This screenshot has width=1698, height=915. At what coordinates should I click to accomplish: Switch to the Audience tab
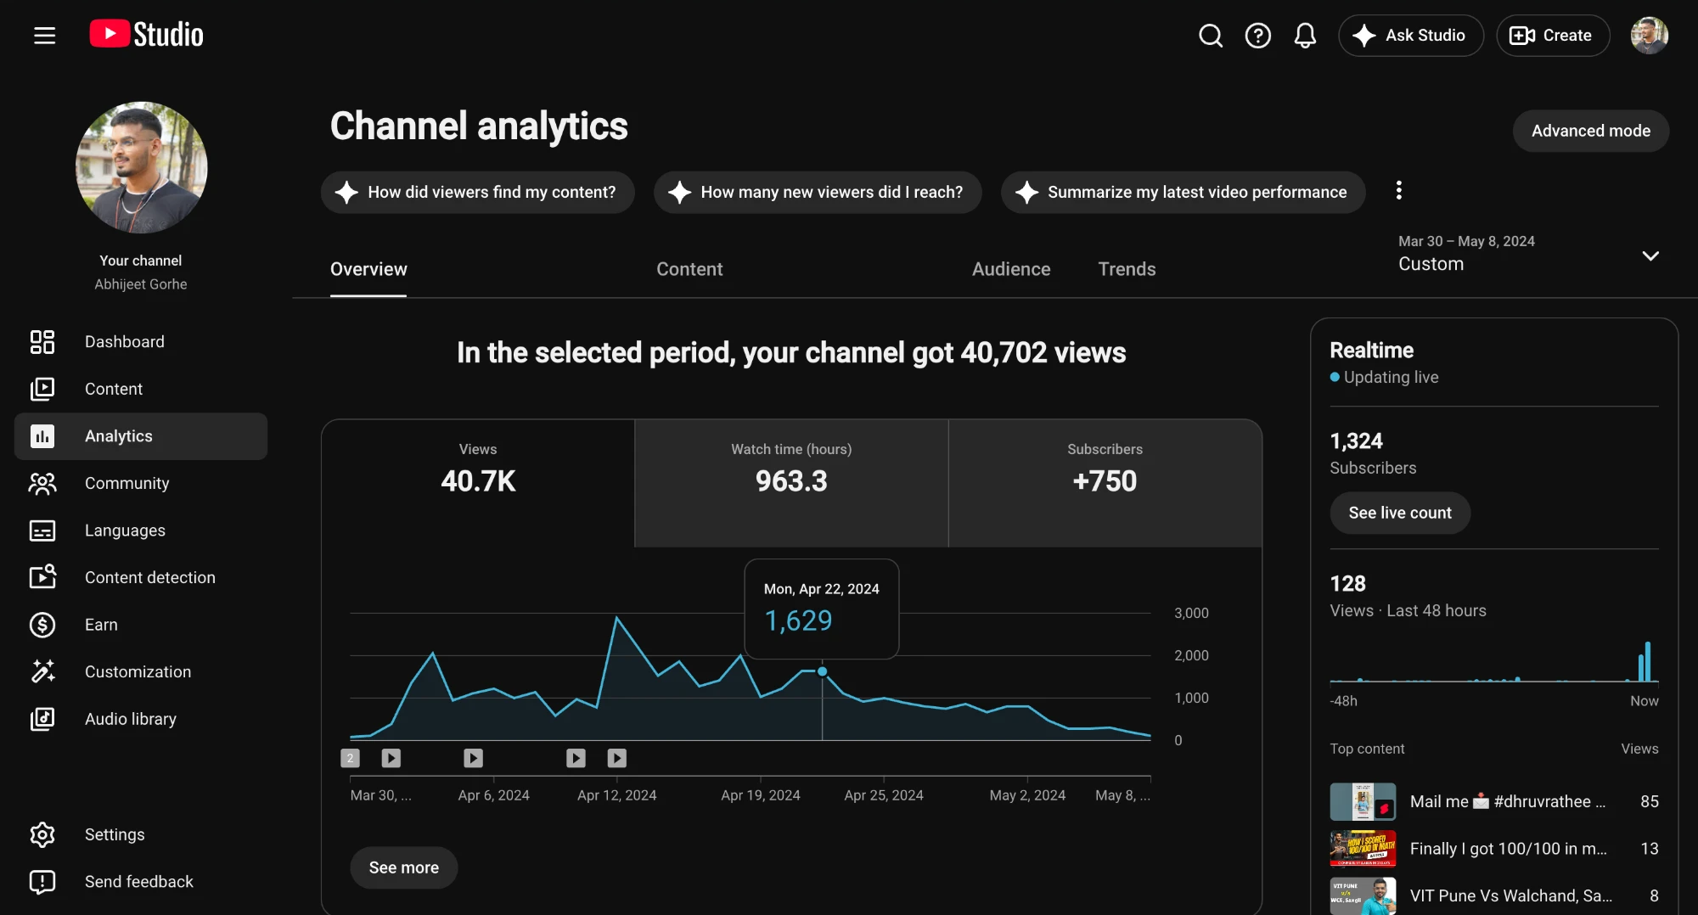pyautogui.click(x=1011, y=269)
